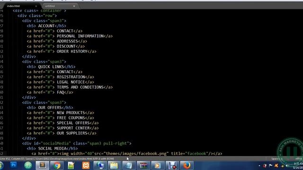This screenshot has width=303, height=170.
Task: Click ADDRESSES anchor text in code
Action: 67,41
